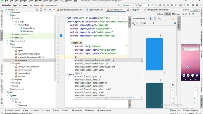Open the Event Log in status bar
This screenshot has width=203, height=114.
pos(174,111)
